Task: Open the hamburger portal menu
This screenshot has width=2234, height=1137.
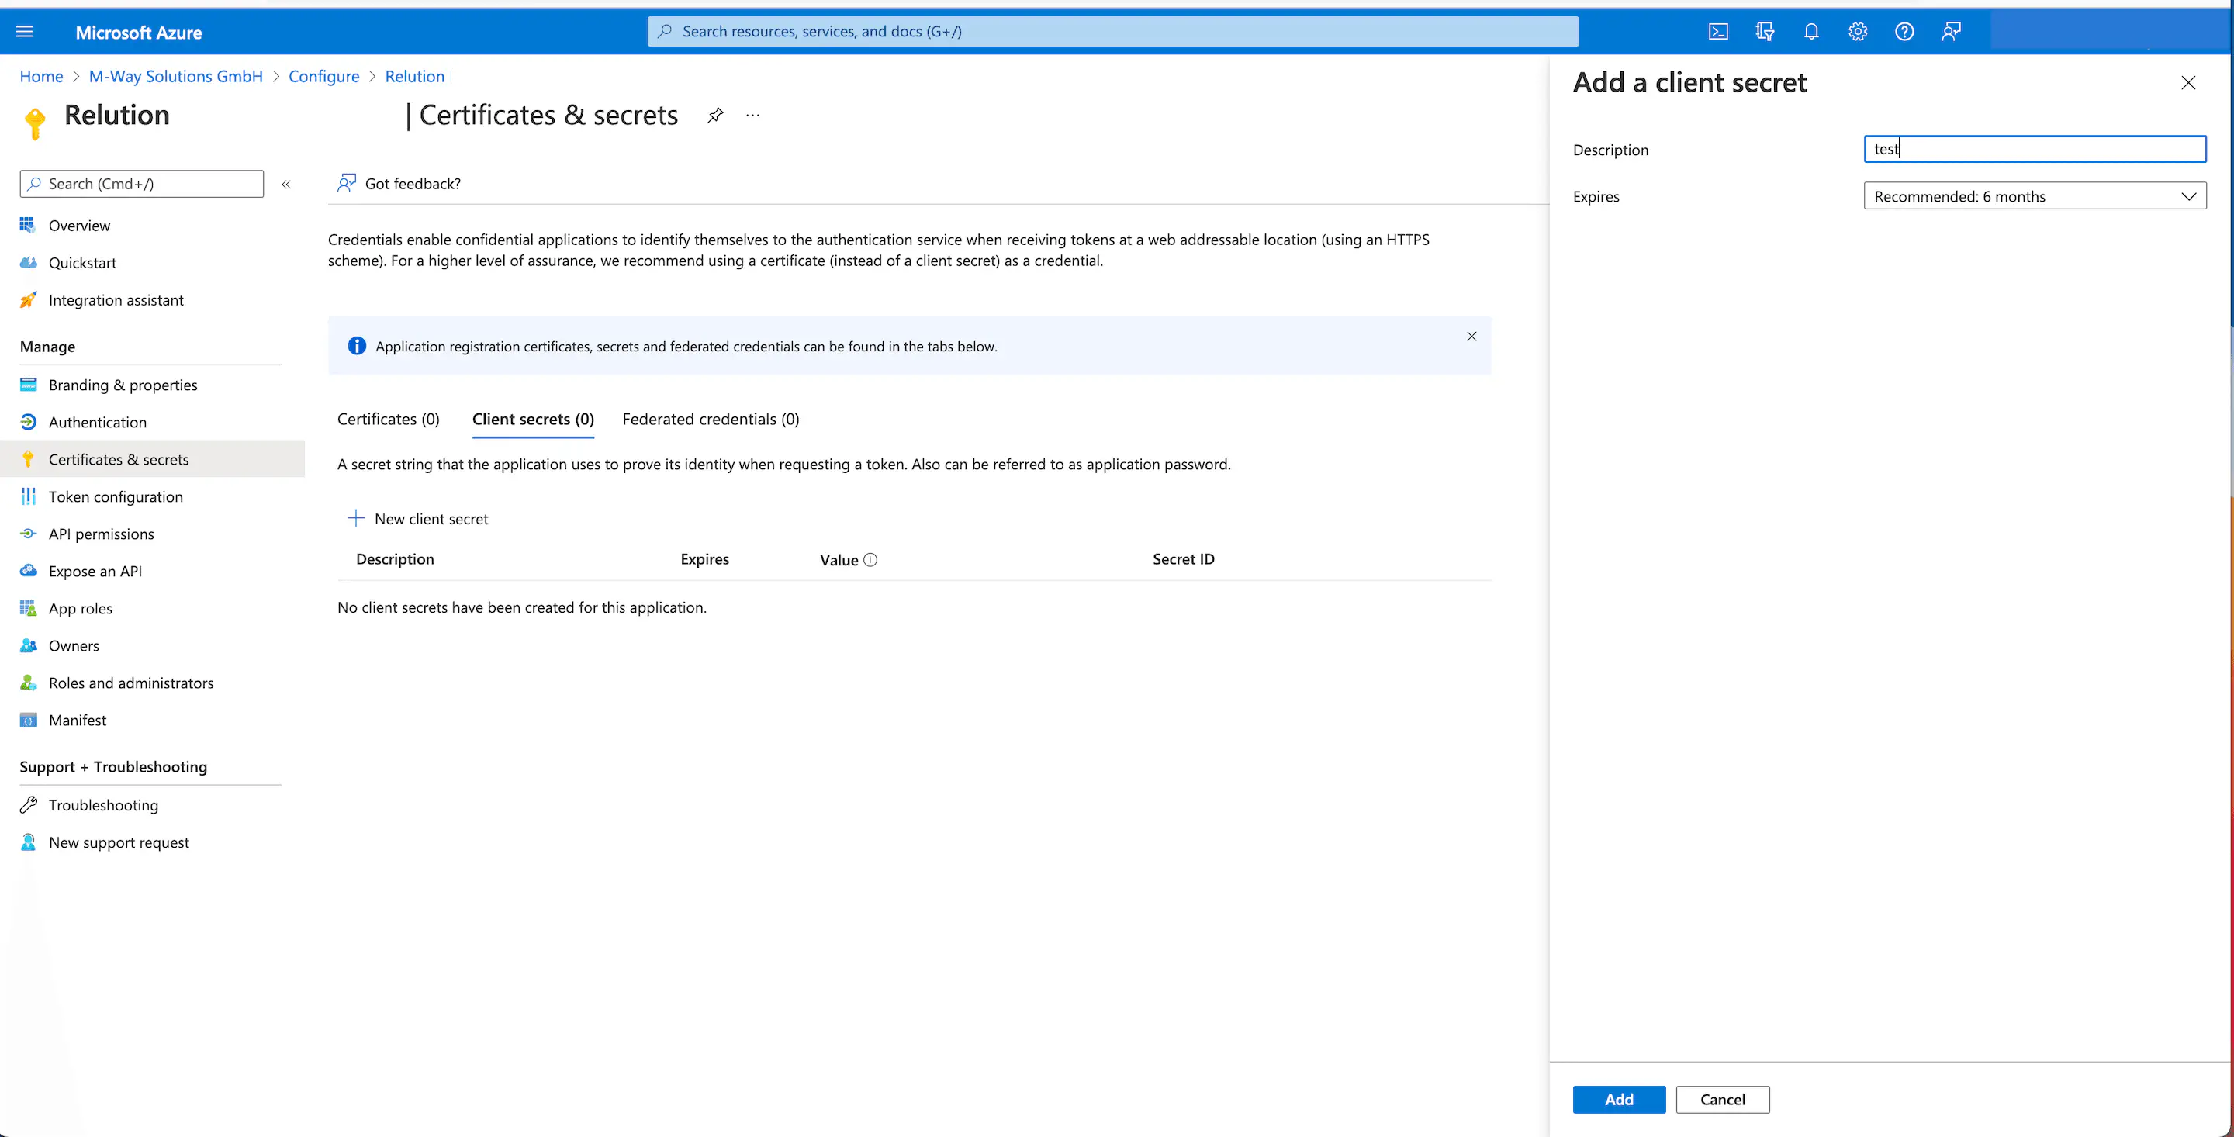Action: [24, 32]
